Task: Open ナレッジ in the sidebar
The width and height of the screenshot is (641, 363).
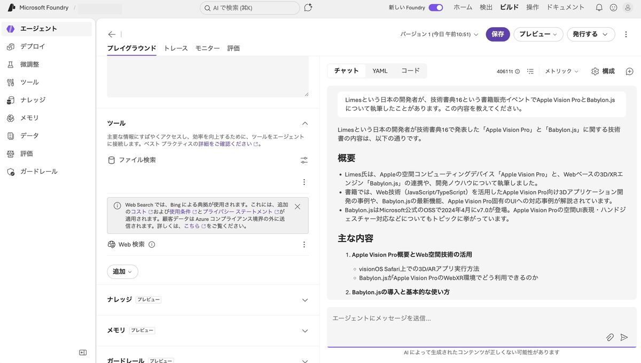Action: point(46,100)
